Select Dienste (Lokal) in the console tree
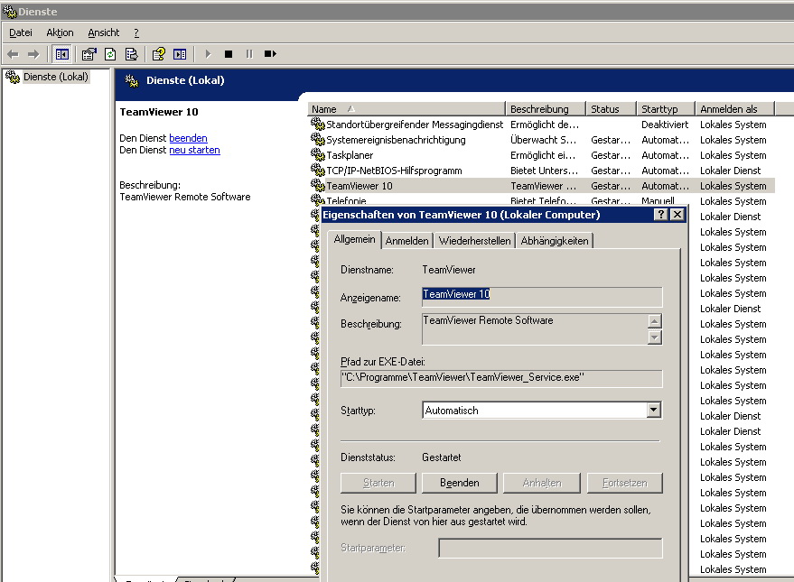This screenshot has height=582, width=794. [56, 77]
